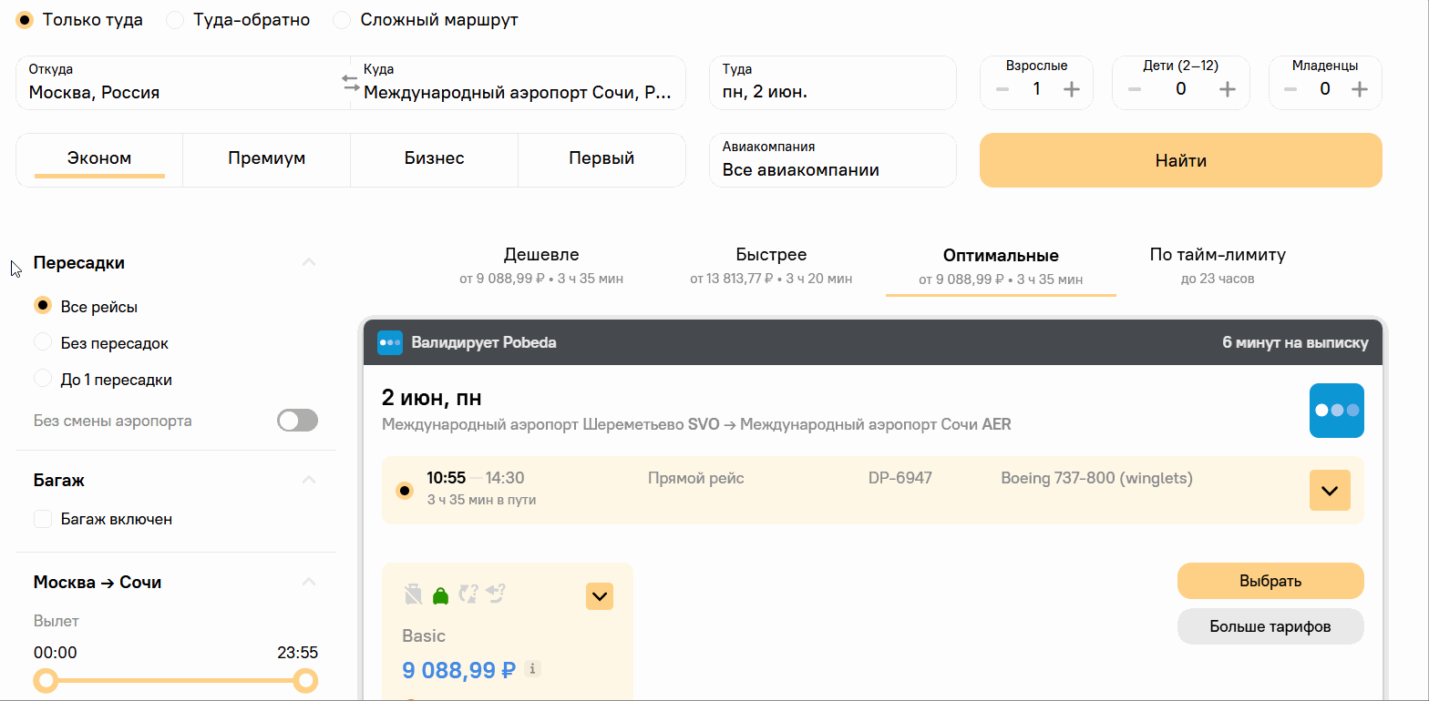The width and height of the screenshot is (1429, 701).
Task: Select Без пересадок filter radio button
Action: coord(43,343)
